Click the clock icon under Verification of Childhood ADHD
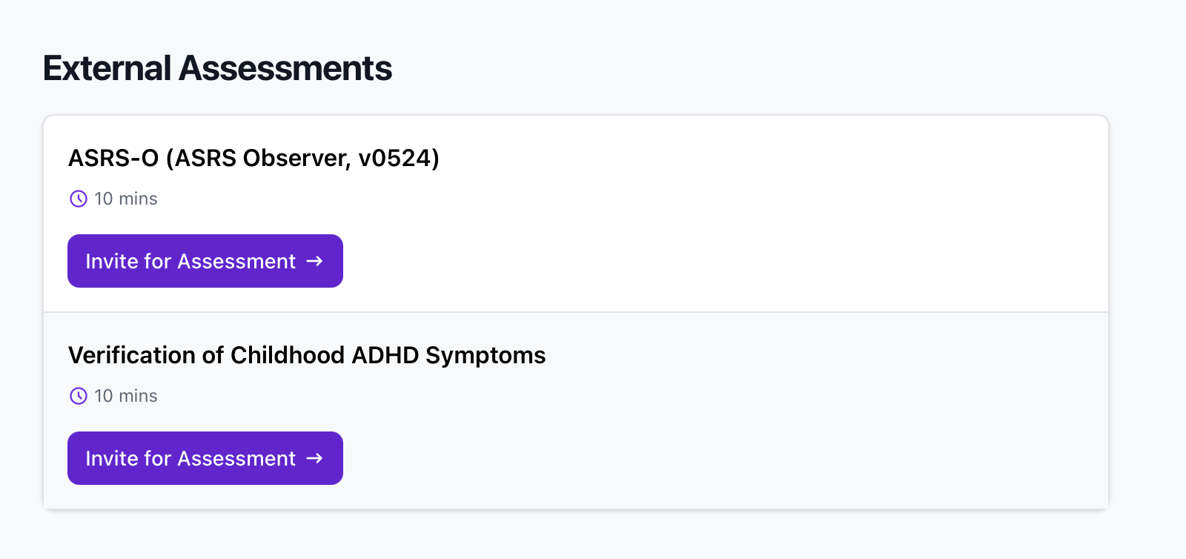 pyautogui.click(x=79, y=396)
